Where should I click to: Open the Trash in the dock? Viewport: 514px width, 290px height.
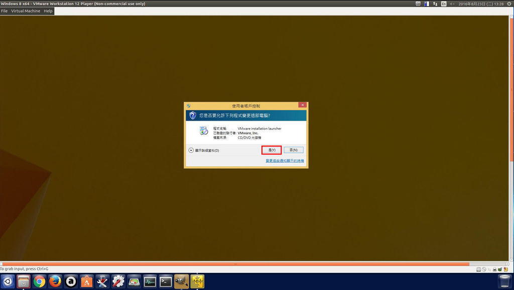[504, 281]
